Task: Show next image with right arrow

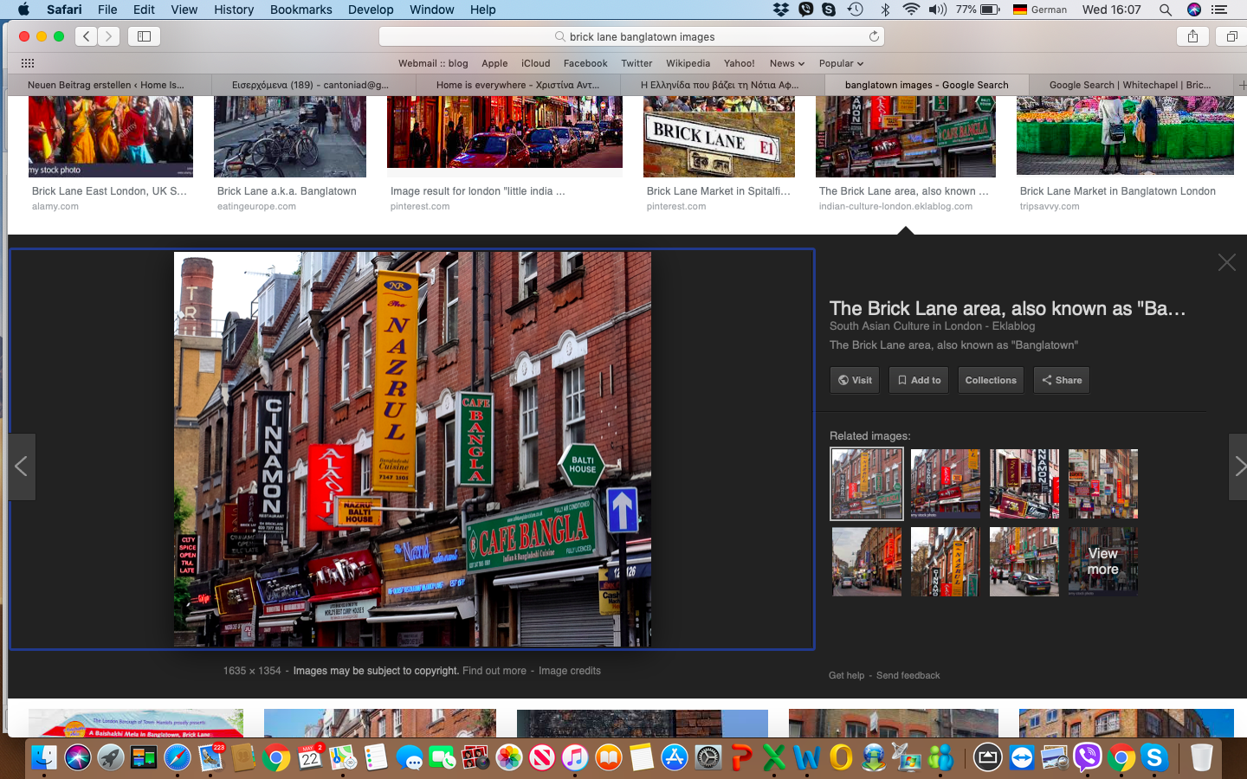Action: pyautogui.click(x=1238, y=467)
